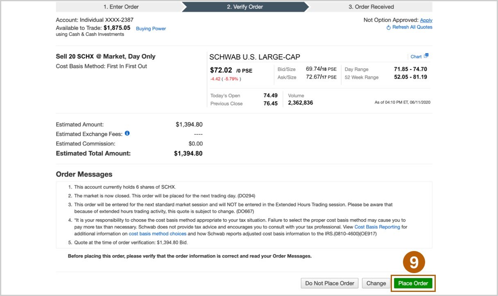Click the Estimated Exchange Fees dashes value
This screenshot has width=498, height=296.
coord(198,134)
